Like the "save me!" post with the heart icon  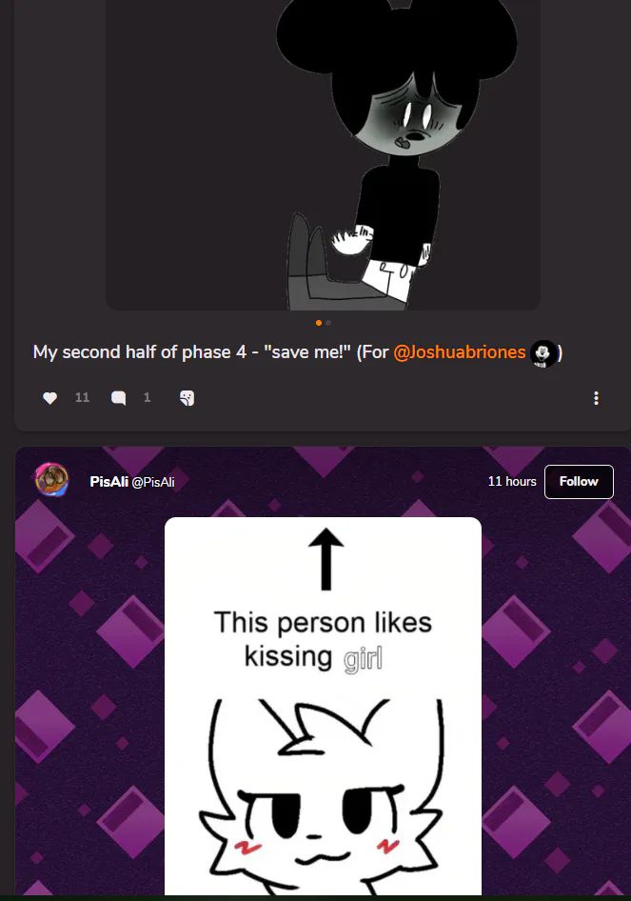pyautogui.click(x=49, y=397)
